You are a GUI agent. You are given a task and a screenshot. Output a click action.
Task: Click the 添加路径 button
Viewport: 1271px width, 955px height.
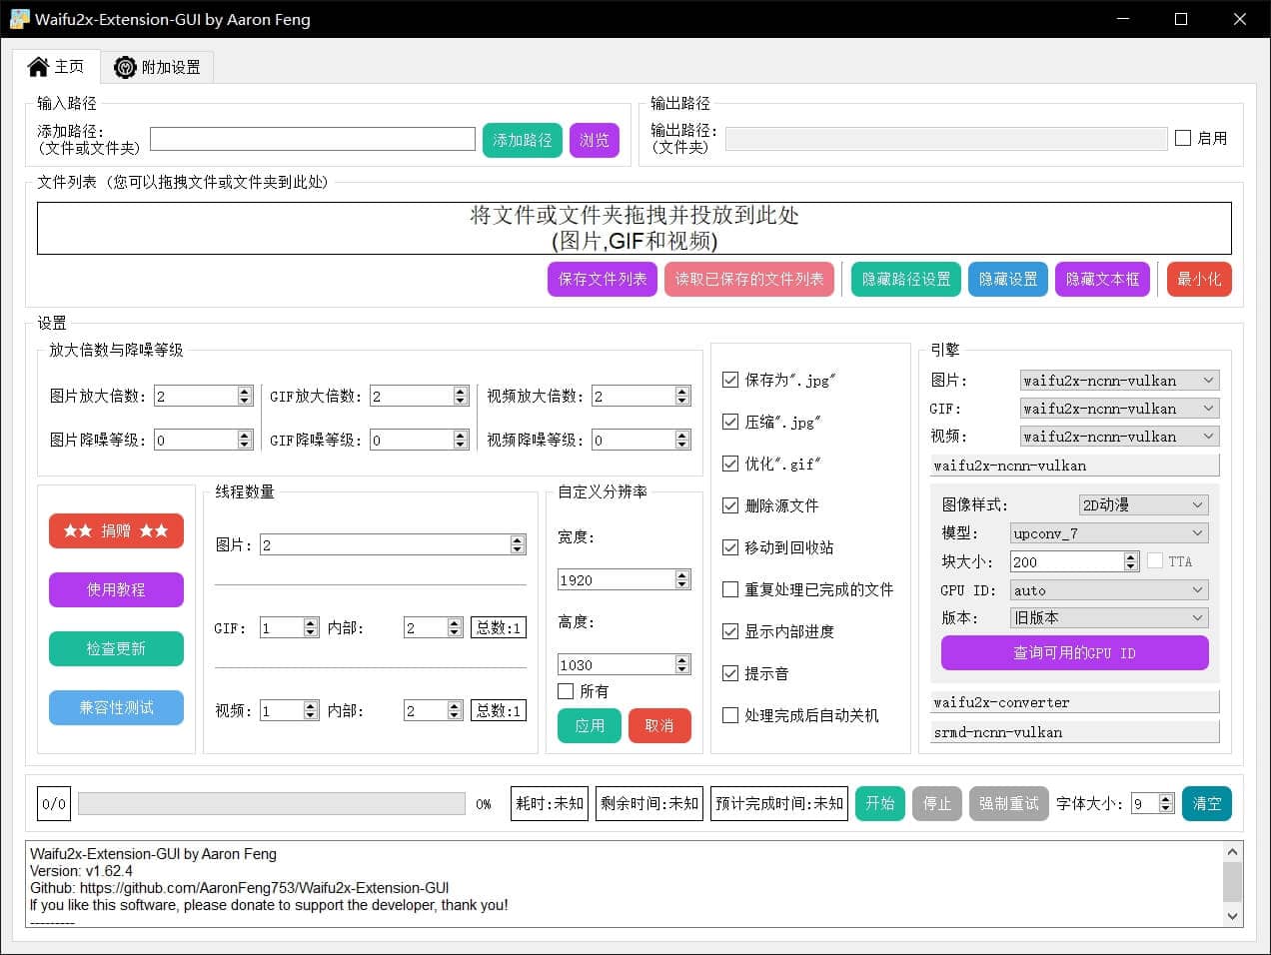point(521,140)
